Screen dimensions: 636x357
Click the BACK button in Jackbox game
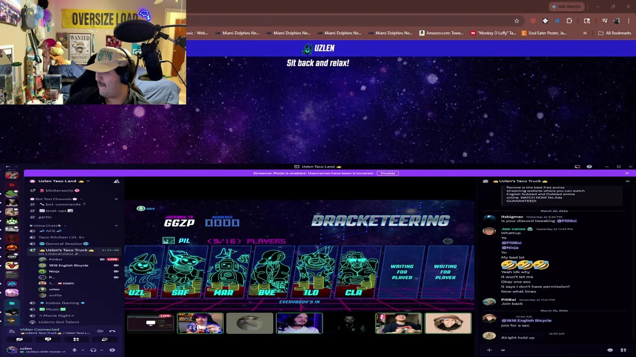pos(146,208)
